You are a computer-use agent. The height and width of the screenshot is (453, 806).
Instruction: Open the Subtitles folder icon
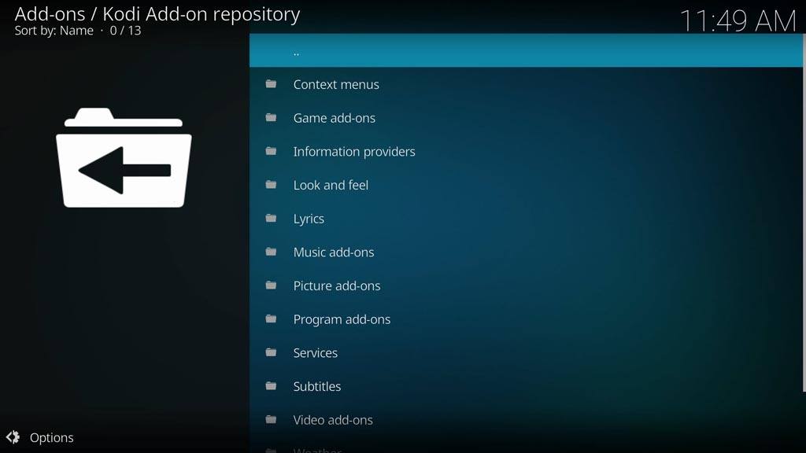tap(271, 385)
